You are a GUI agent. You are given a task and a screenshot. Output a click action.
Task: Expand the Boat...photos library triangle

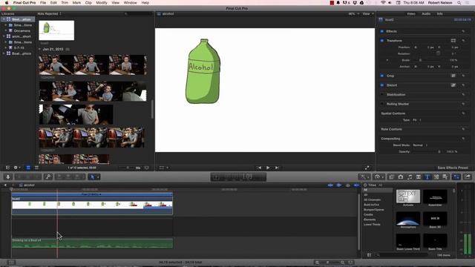pyautogui.click(x=4, y=53)
